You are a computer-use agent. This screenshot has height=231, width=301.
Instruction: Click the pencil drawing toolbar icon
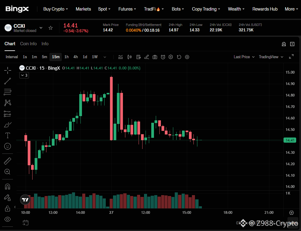click(x=147, y=57)
